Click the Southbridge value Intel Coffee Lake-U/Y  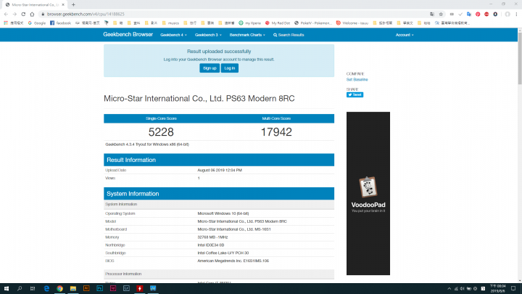pyautogui.click(x=223, y=253)
